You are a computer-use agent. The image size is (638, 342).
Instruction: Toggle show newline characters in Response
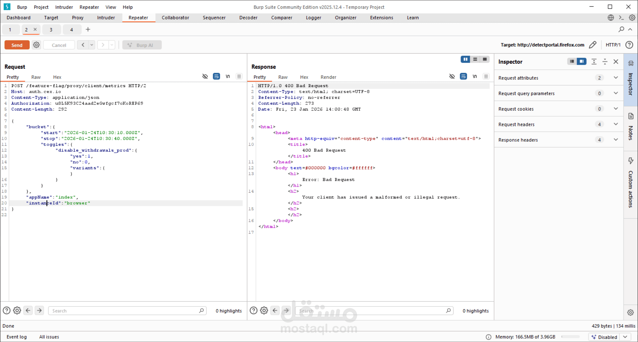pyautogui.click(x=475, y=76)
